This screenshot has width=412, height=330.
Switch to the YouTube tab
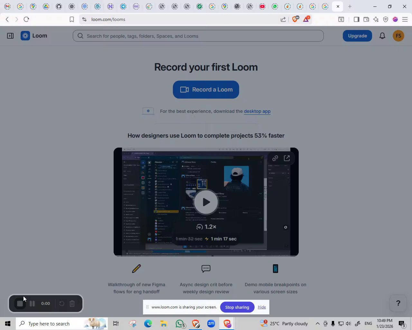pyautogui.click(x=262, y=6)
